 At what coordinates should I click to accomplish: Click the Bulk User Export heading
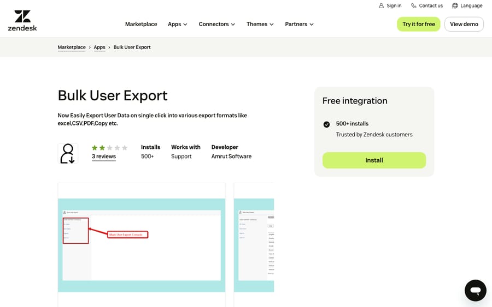pos(112,96)
